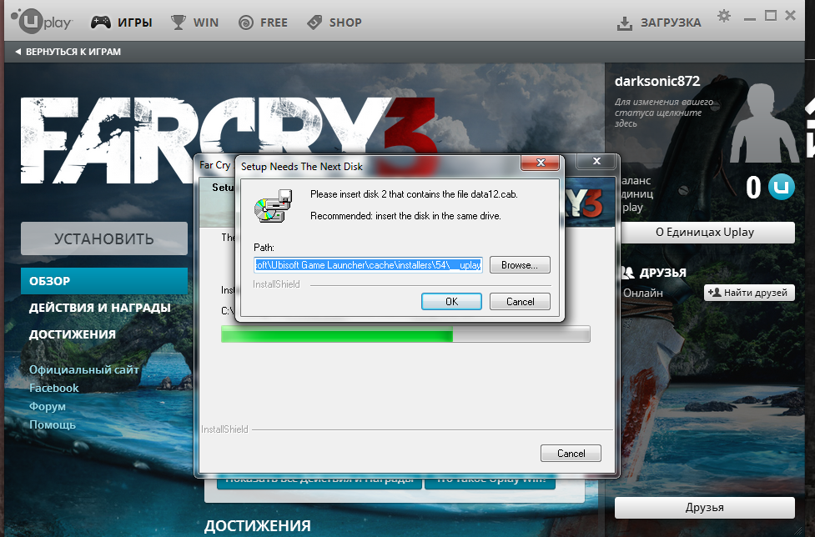
Task: Click the 'Recommended: insert the disk' text
Action: pyautogui.click(x=405, y=216)
